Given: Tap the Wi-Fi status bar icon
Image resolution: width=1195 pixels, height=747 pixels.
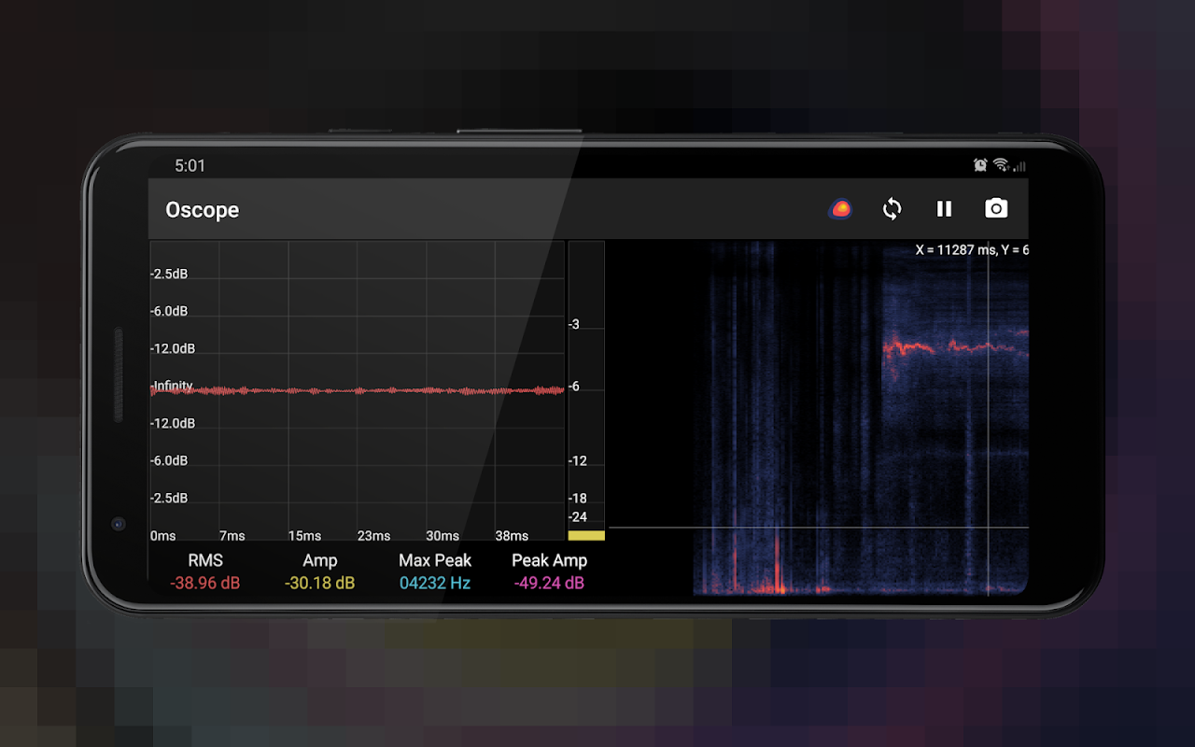Looking at the screenshot, I should coord(1001,165).
